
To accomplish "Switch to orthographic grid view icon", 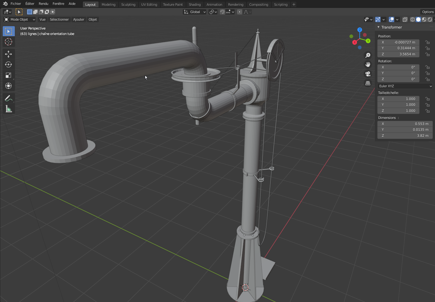I will (368, 83).
